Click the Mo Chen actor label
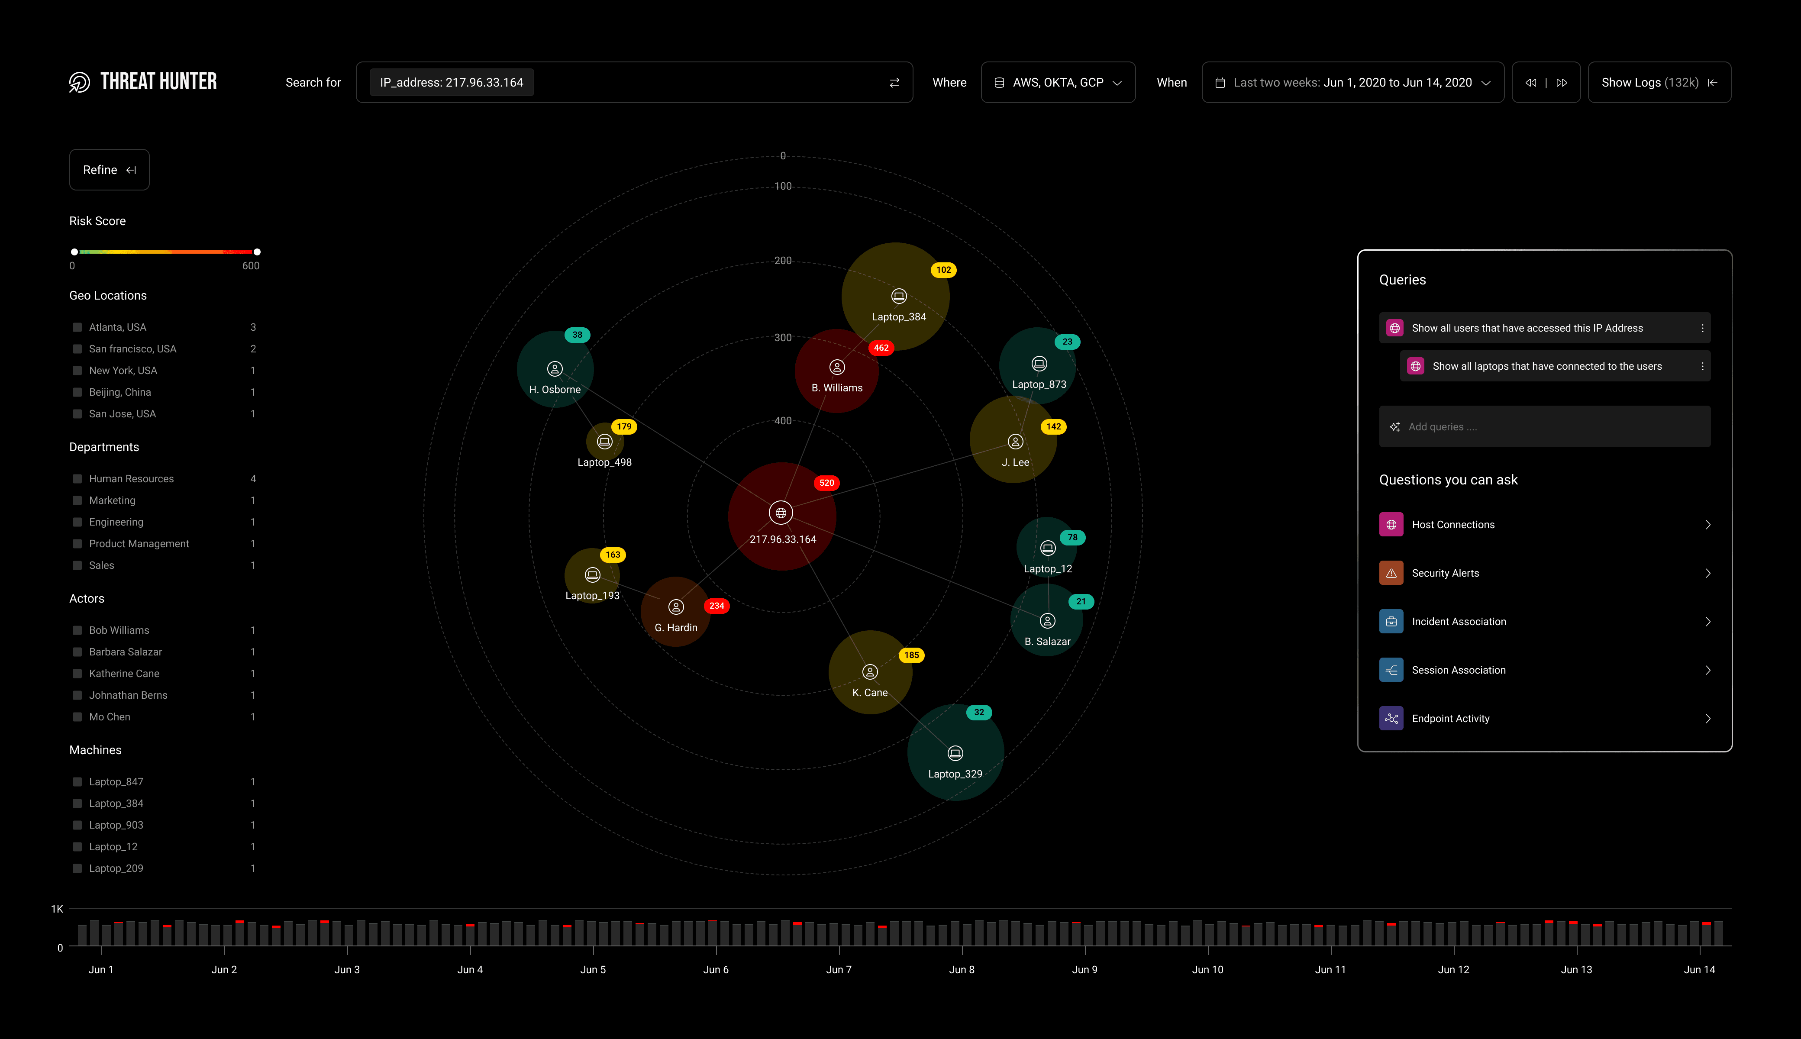 110,716
